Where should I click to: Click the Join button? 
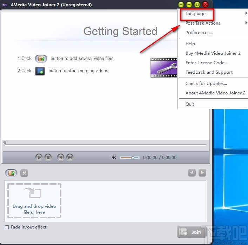click(x=192, y=232)
